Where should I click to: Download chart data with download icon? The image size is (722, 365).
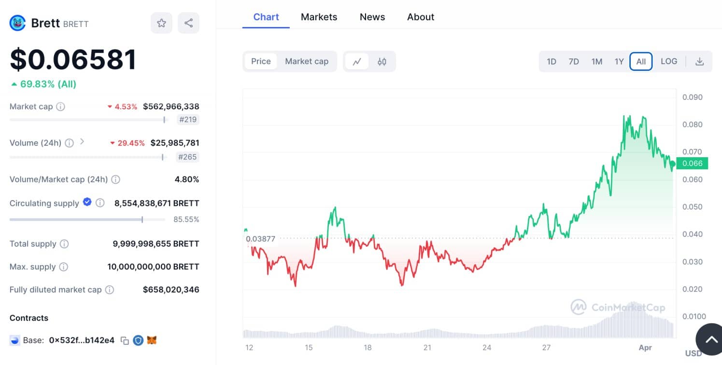(699, 62)
